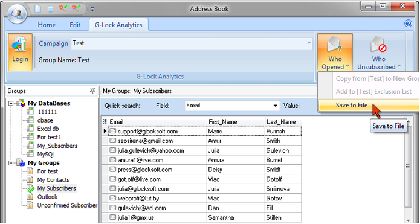Select the got.off@live.com email cell
Screen dimensions: 420x224
coord(158,179)
